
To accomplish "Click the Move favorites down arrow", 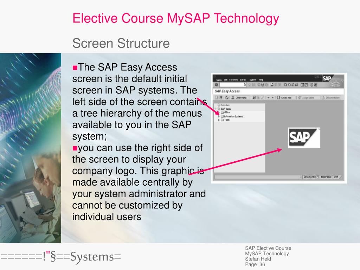I will [x=268, y=98].
